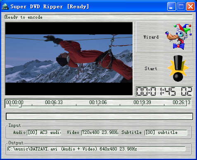The image size is (197, 160).
Task: Open the 720x480 video format dropdown
Action: point(100,132)
